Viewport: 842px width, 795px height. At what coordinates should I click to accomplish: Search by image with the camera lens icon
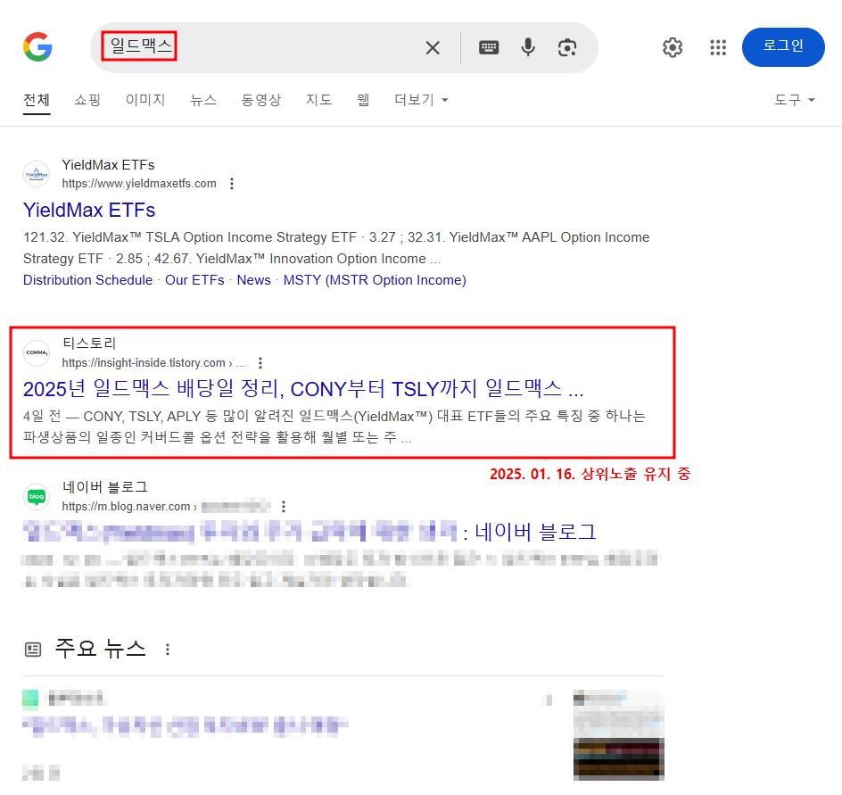point(567,48)
